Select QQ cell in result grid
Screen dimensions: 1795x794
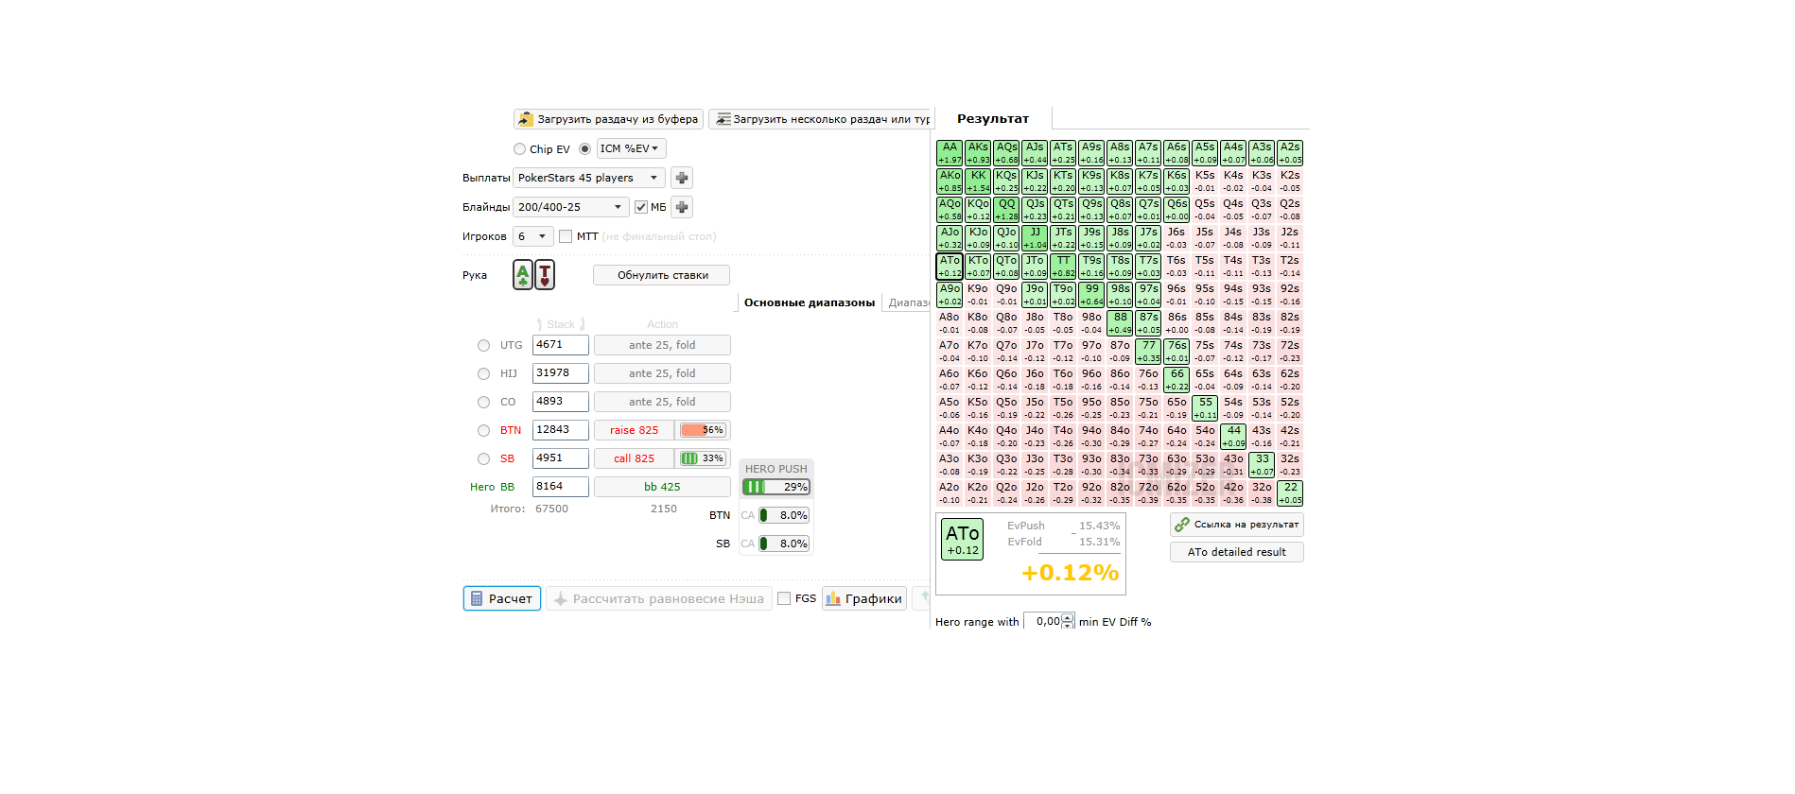(x=1006, y=210)
